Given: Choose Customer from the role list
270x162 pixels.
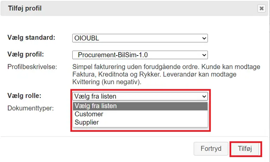Looking at the screenshot, I should (x=89, y=114).
